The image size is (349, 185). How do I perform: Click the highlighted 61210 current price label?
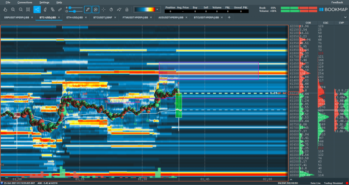(294, 93)
